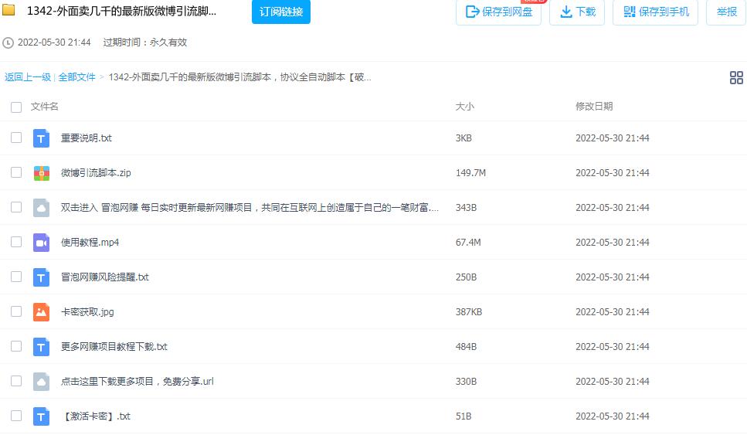The height and width of the screenshot is (435, 747).
Task: Sort by the 大小 column header
Action: click(x=464, y=107)
